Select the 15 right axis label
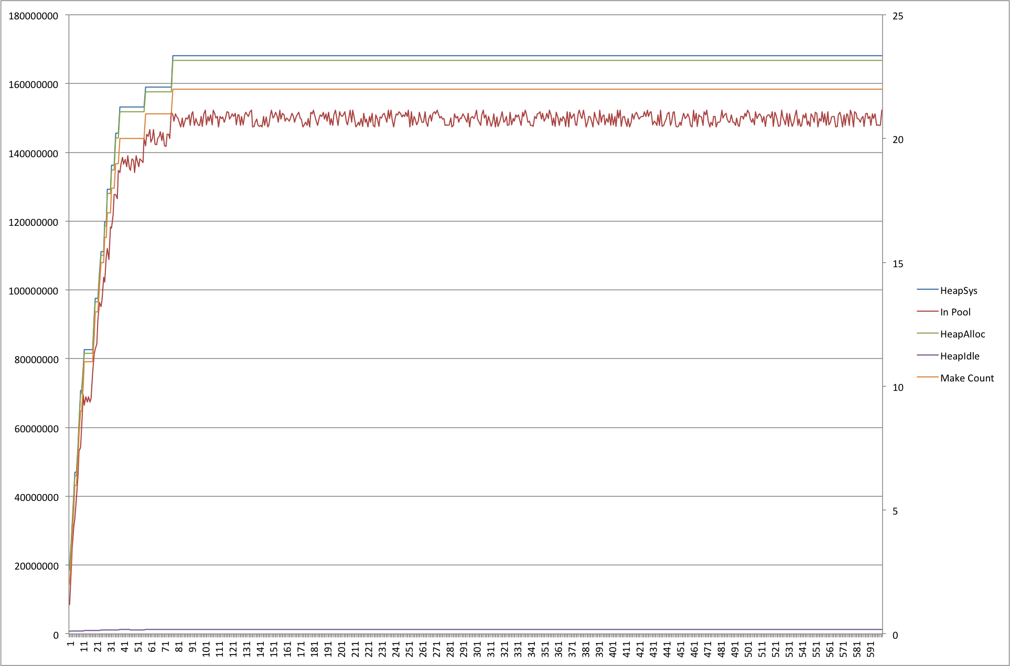The width and height of the screenshot is (1010, 666). pyautogui.click(x=898, y=264)
